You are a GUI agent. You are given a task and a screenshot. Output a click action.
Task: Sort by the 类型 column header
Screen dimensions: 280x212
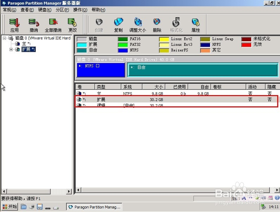[108, 87]
